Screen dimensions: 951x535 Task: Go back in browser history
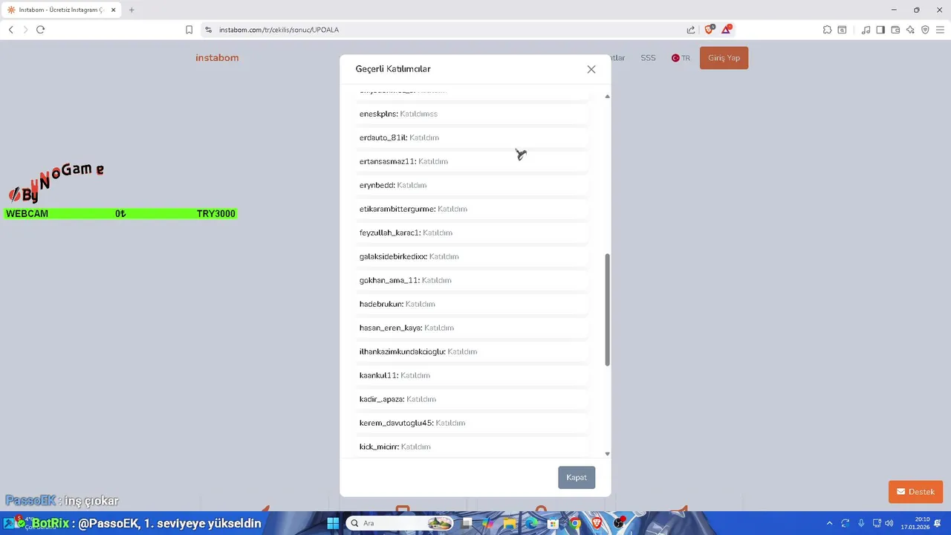(x=10, y=30)
